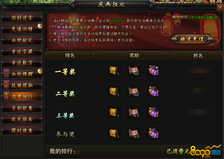The height and width of the screenshot is (159, 224).
Task: Open the 限时特惠 tab
Action: click(x=22, y=131)
